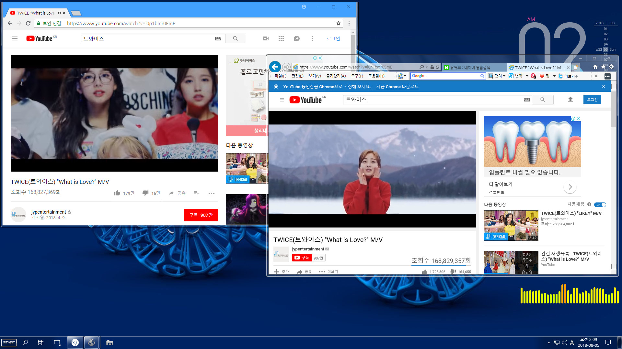Open the 도구(T) menu
Screen dimensions: 622x349
pyautogui.click(x=357, y=76)
